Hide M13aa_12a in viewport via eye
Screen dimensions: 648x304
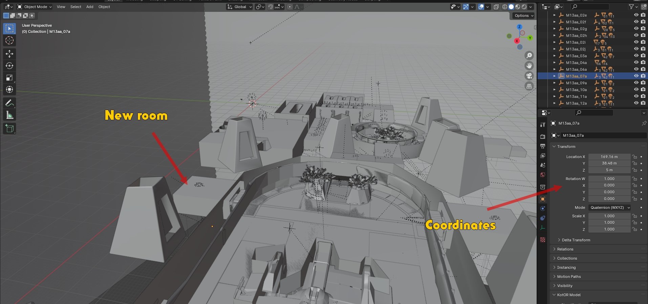pyautogui.click(x=636, y=103)
